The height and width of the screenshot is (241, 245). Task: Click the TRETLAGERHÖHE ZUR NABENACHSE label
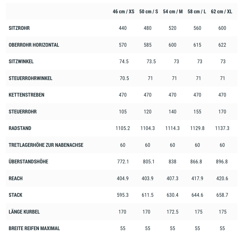click(x=46, y=145)
